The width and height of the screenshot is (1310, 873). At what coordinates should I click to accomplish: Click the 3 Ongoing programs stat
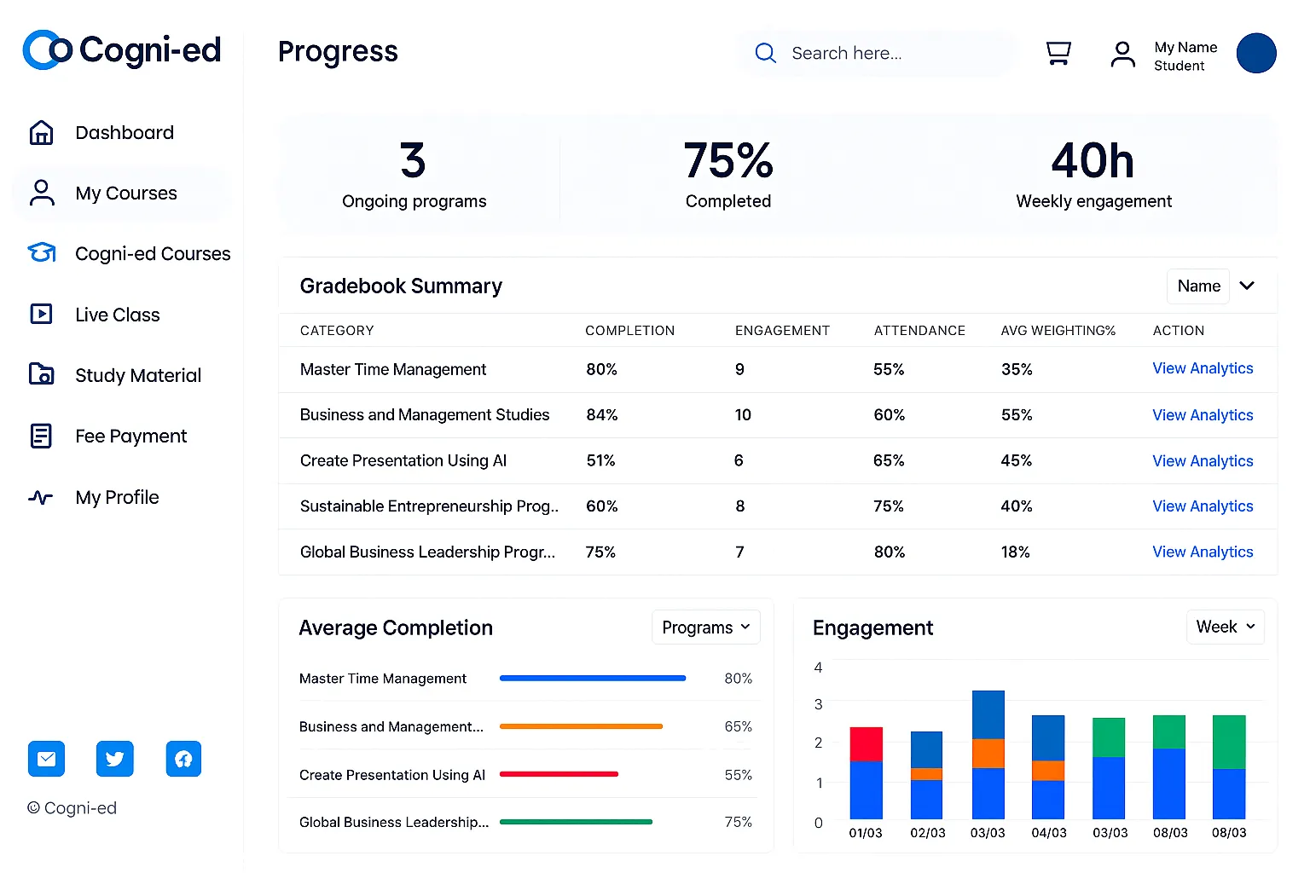[x=414, y=175]
